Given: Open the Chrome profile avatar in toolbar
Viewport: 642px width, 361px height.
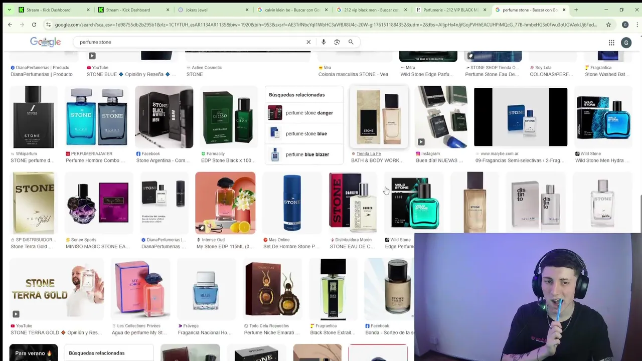Looking at the screenshot, I should [x=625, y=25].
